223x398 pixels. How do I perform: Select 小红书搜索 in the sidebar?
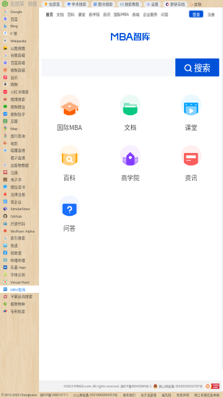(x=19, y=92)
